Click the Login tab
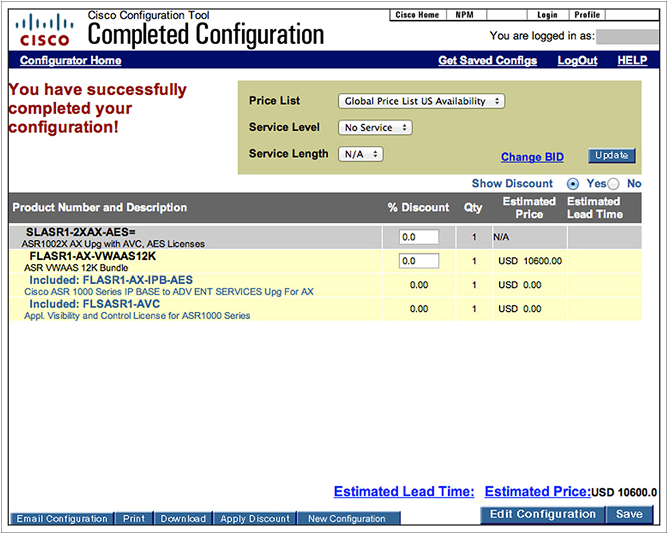 [x=547, y=15]
